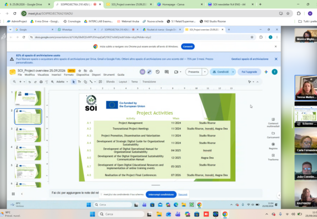Open Caricamenti side panel icon
Image resolution: width=317 pixels, height=219 pixels.
point(273,133)
